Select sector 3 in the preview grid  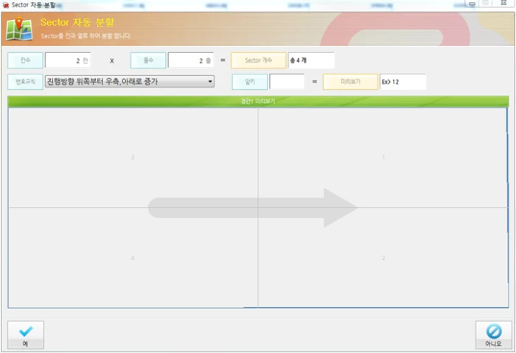tap(133, 158)
